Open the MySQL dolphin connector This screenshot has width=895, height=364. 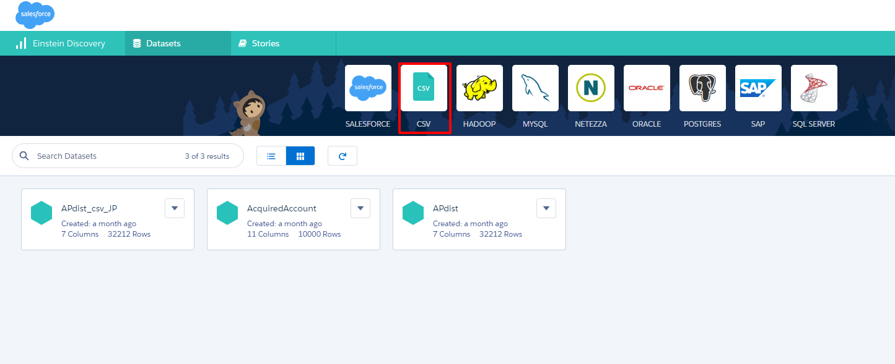coord(535,88)
